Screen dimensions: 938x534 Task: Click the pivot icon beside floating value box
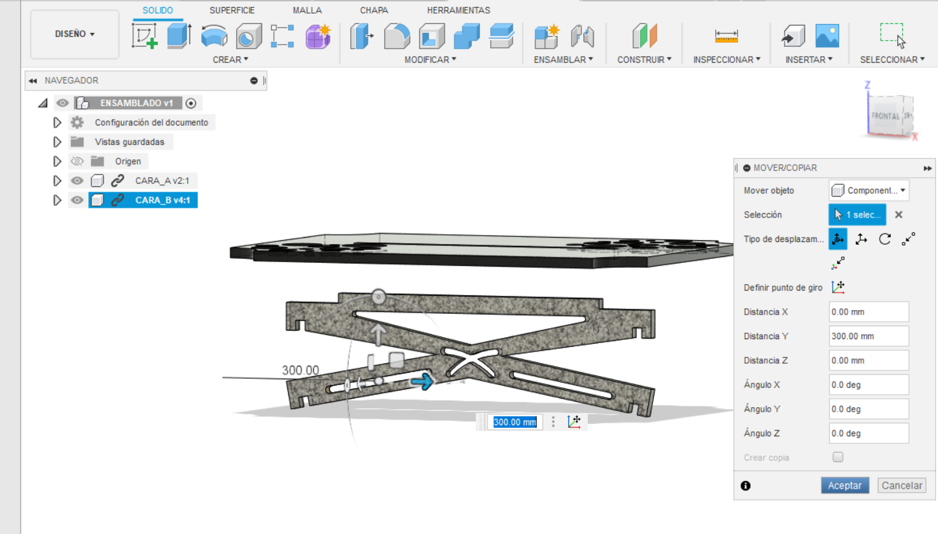pyautogui.click(x=574, y=422)
